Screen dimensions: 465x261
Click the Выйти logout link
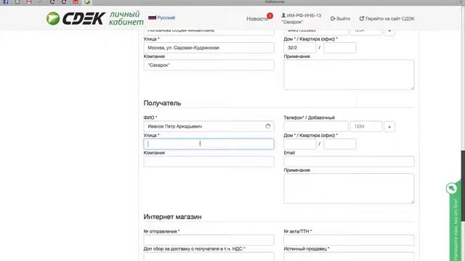coord(340,19)
